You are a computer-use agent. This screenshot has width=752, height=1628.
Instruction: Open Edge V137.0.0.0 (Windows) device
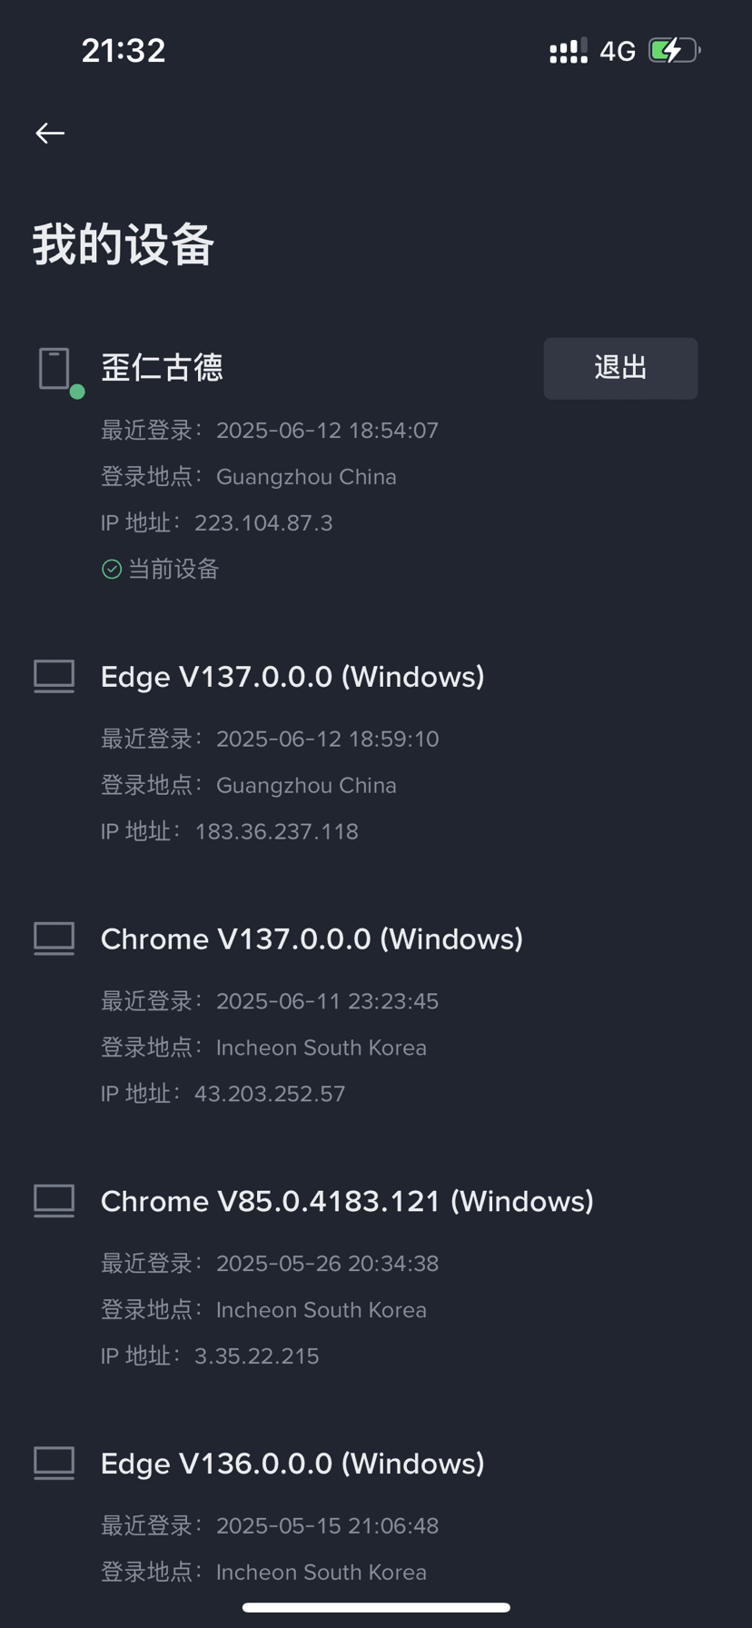tap(292, 677)
